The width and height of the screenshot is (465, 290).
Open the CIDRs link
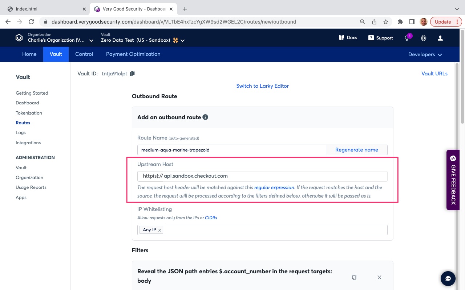click(x=211, y=218)
